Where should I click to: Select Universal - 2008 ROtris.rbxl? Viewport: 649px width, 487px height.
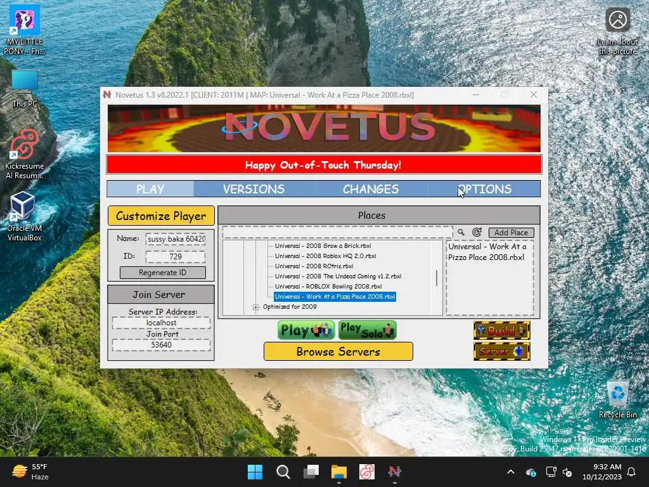click(314, 266)
